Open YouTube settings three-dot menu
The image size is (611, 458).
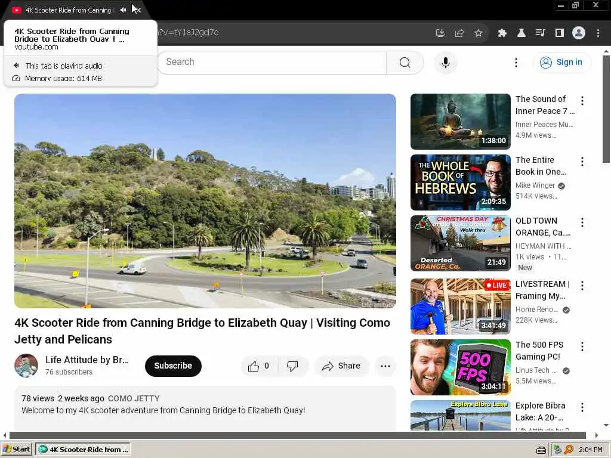pyautogui.click(x=516, y=62)
